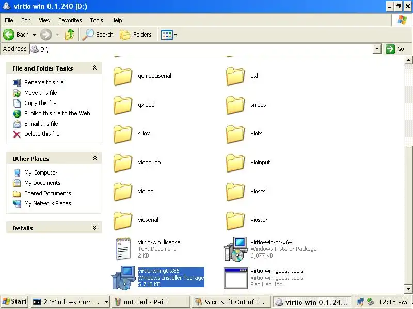
Task: Select the viogpudo folder icon
Action: click(x=123, y=163)
